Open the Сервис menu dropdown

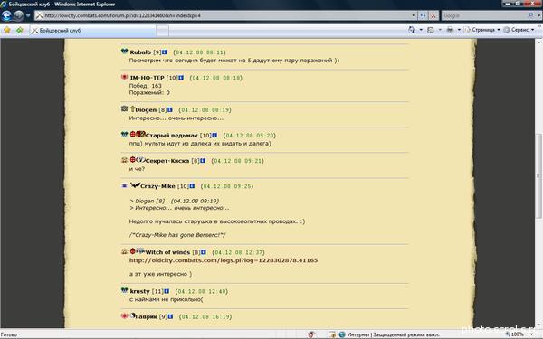pyautogui.click(x=519, y=30)
